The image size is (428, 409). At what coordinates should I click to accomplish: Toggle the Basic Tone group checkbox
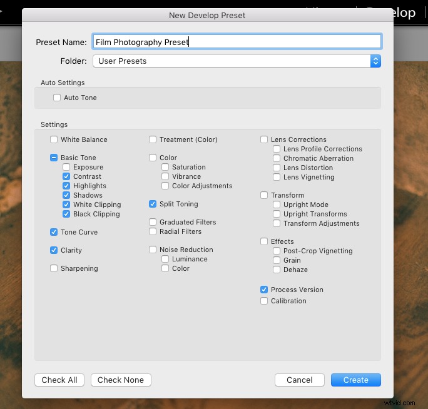click(x=54, y=158)
